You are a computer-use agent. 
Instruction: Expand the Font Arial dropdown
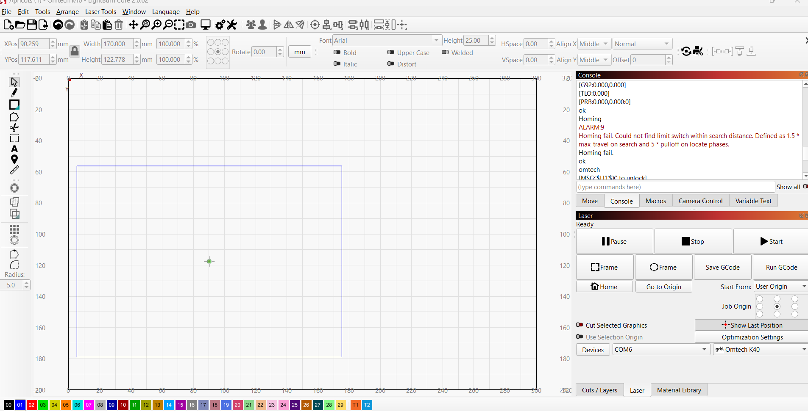436,40
